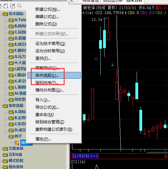Viewport: 168px width, 169px height.
Task: Collapse the 例子 folder node
Action: coord(5,137)
